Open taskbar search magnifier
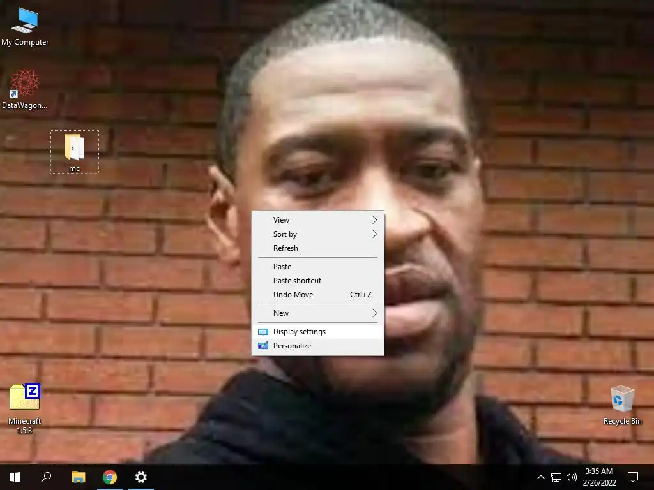Screen dimensions: 654x490 click(x=46, y=477)
